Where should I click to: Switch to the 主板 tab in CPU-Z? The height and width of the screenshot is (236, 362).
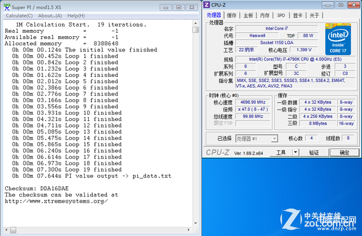[248, 15]
